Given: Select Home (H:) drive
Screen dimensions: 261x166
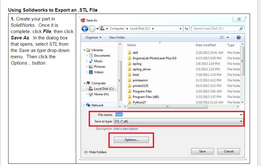Looking at the screenshot, I should pyautogui.click(x=101, y=94).
